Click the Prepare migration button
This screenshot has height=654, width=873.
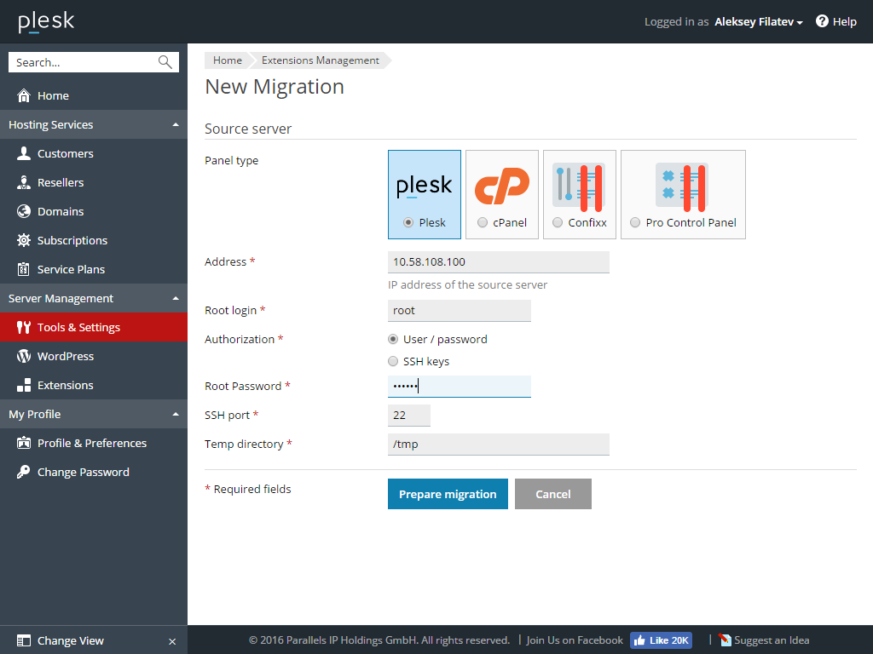[x=448, y=494]
